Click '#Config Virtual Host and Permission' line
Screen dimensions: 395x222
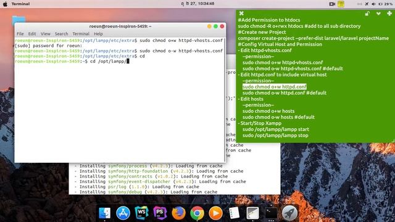click(280, 44)
